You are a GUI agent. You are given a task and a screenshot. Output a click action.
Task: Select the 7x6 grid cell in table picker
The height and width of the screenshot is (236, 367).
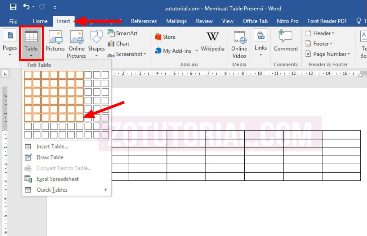click(x=80, y=117)
